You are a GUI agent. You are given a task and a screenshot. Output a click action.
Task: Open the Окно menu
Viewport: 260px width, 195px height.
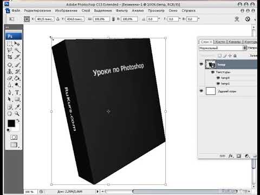pos(173,11)
